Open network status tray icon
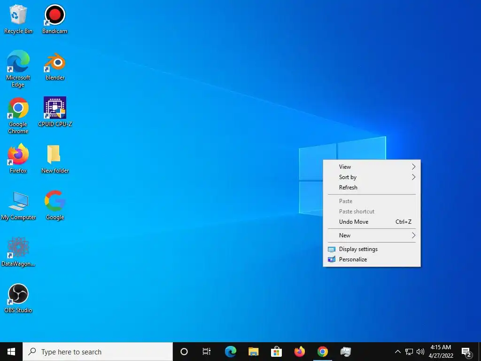Screen dimensions: 481x361 [x=409, y=352]
